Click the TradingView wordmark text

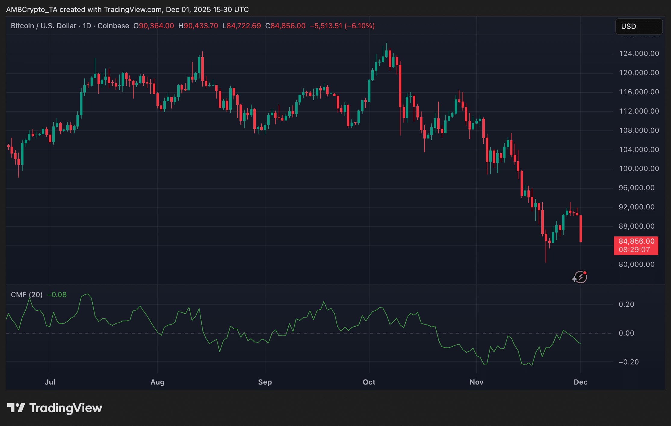click(66, 408)
